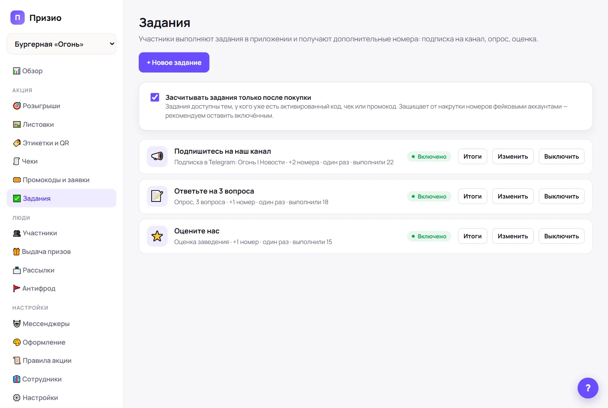Click the Включено status of survey task
The image size is (608, 408).
pyautogui.click(x=429, y=196)
